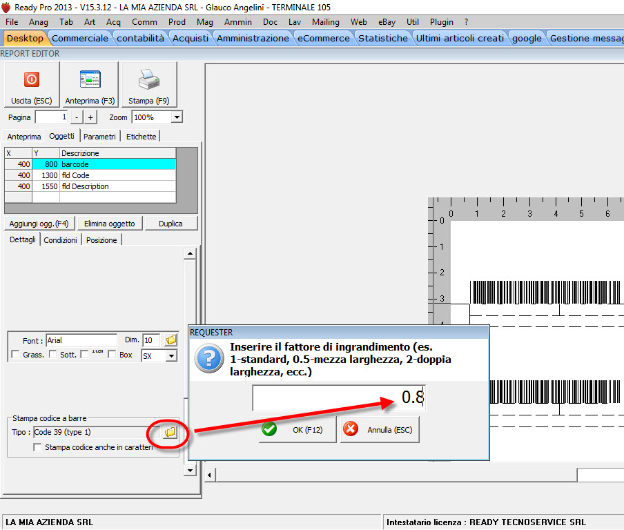This screenshot has height=530, width=624.
Task: Increase page number with plus button
Action: (90, 117)
